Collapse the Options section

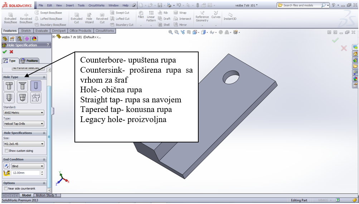pos(44,183)
